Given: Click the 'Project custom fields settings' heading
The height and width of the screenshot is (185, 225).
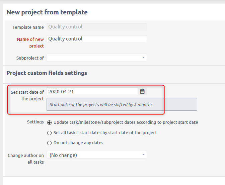Looking at the screenshot, I should 47,73.
